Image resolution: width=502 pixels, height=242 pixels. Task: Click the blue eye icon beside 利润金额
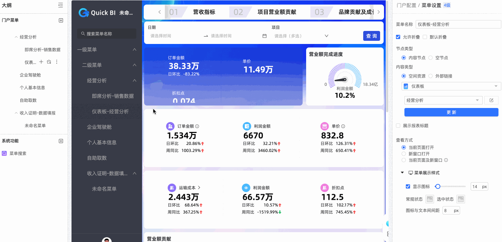tap(246, 188)
